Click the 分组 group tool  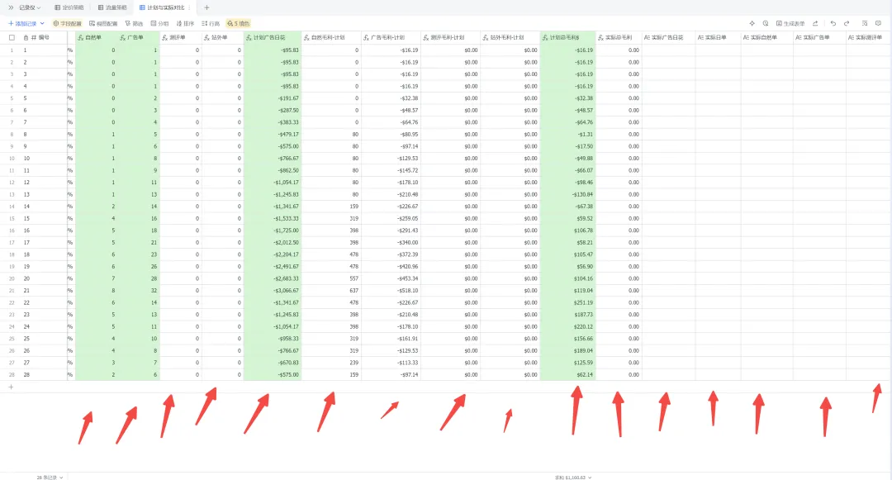point(160,23)
